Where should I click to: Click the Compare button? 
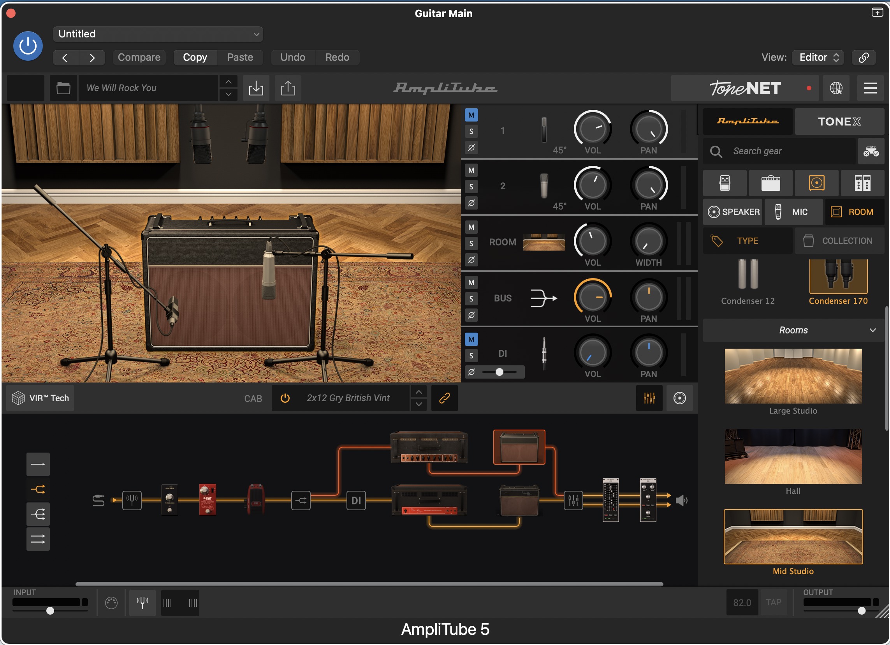point(139,58)
